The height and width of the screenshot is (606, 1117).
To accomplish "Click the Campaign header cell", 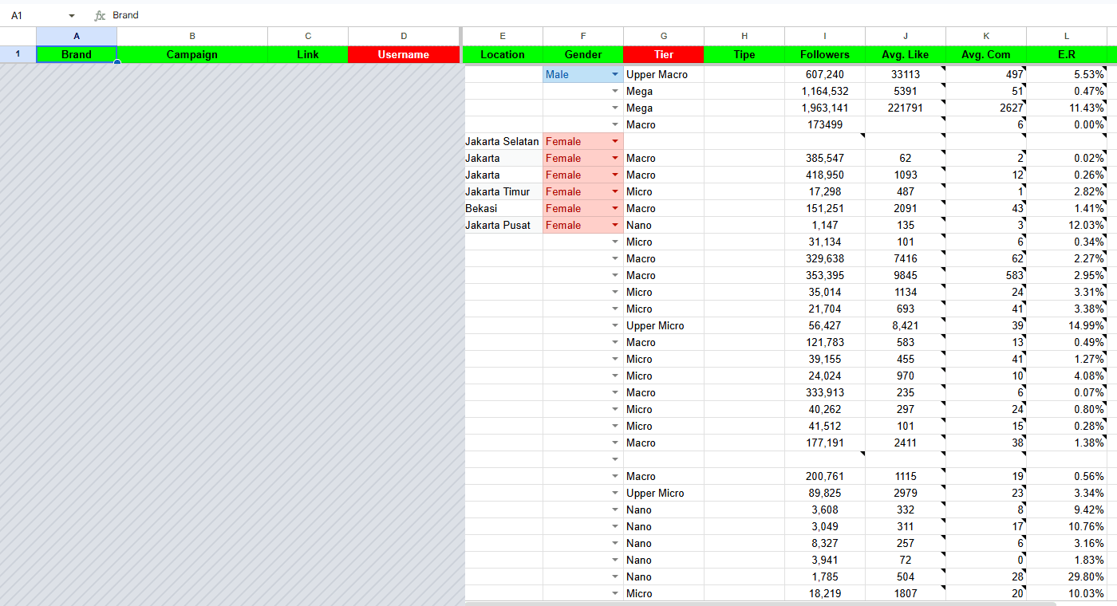I will [192, 54].
